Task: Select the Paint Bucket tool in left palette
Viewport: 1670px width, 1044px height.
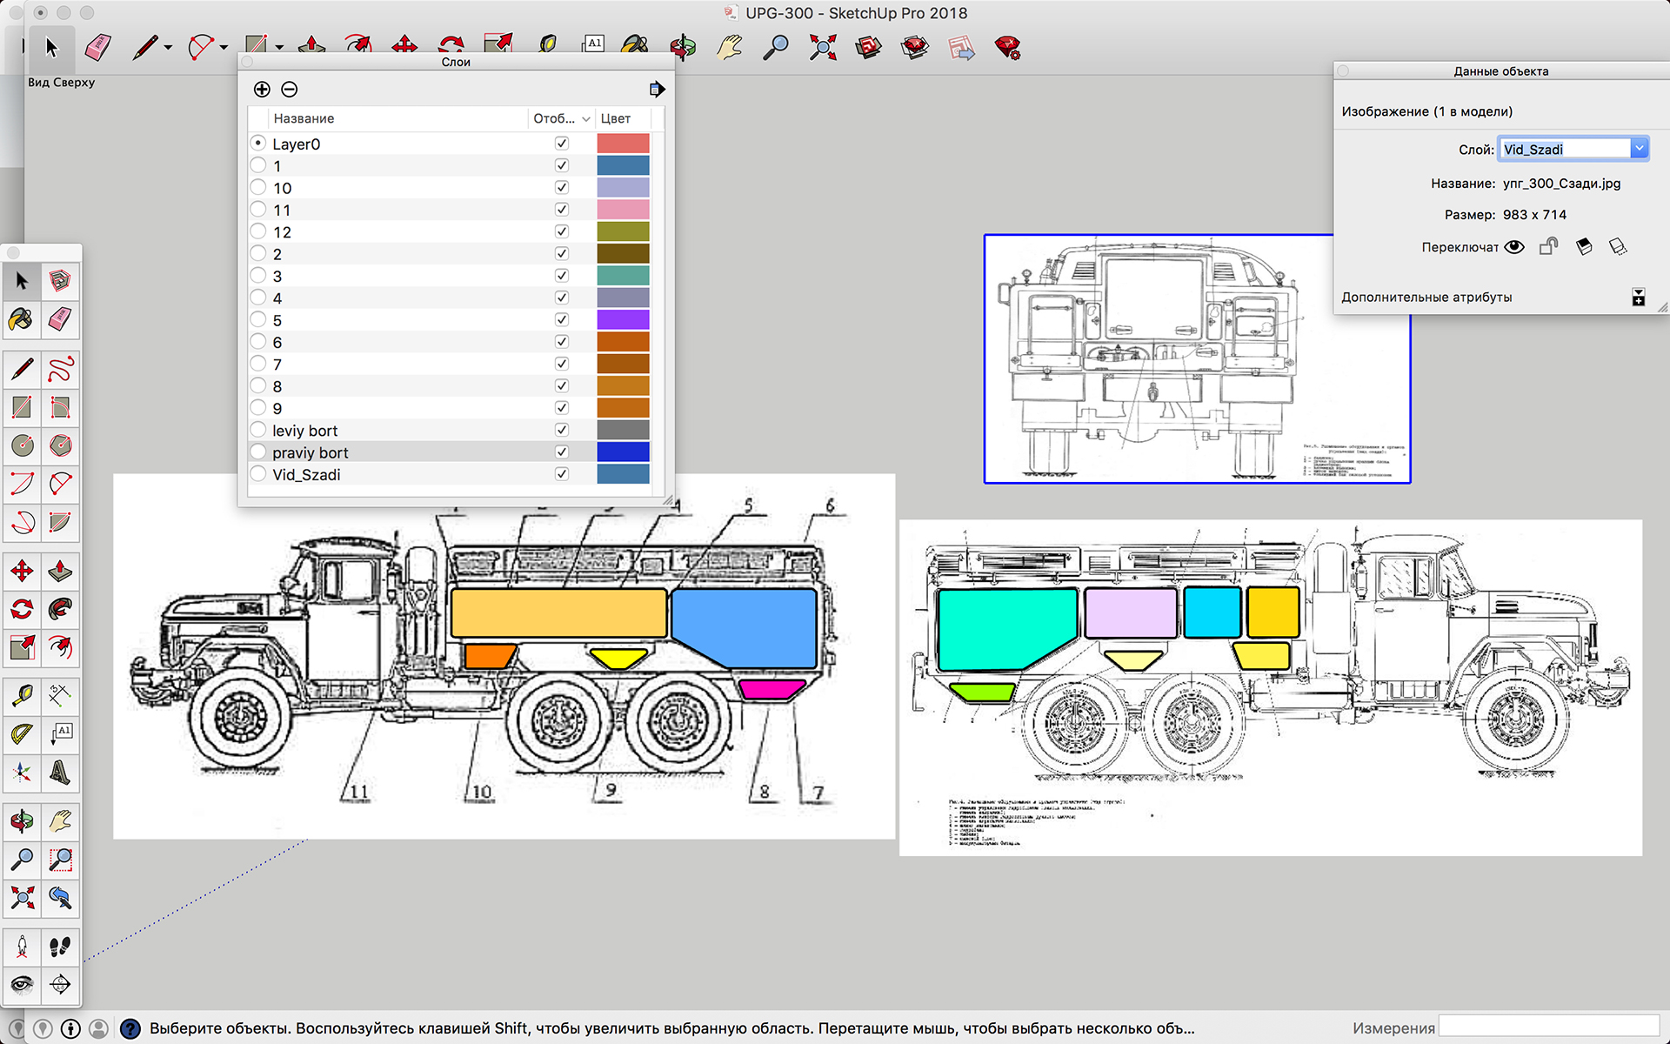Action: (x=22, y=319)
